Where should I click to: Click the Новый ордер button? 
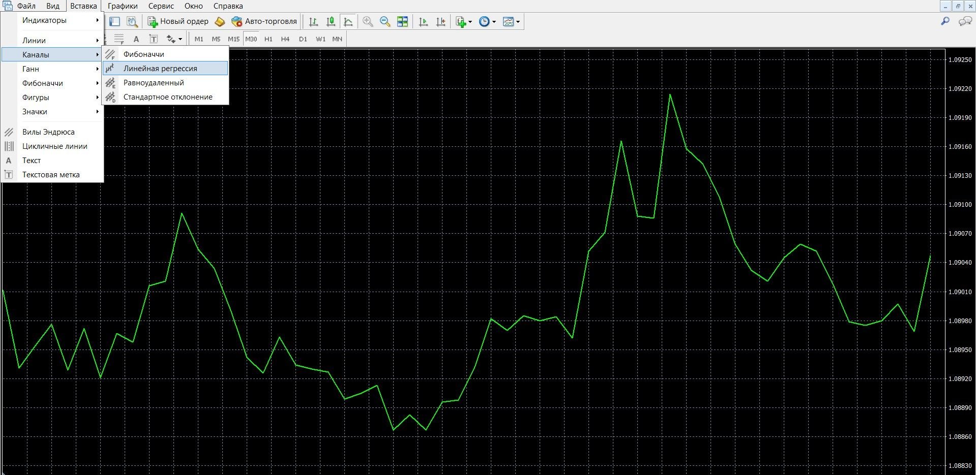[178, 21]
